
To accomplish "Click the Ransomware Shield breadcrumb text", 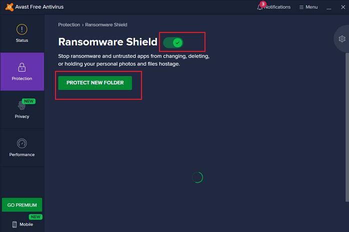I will [x=106, y=24].
